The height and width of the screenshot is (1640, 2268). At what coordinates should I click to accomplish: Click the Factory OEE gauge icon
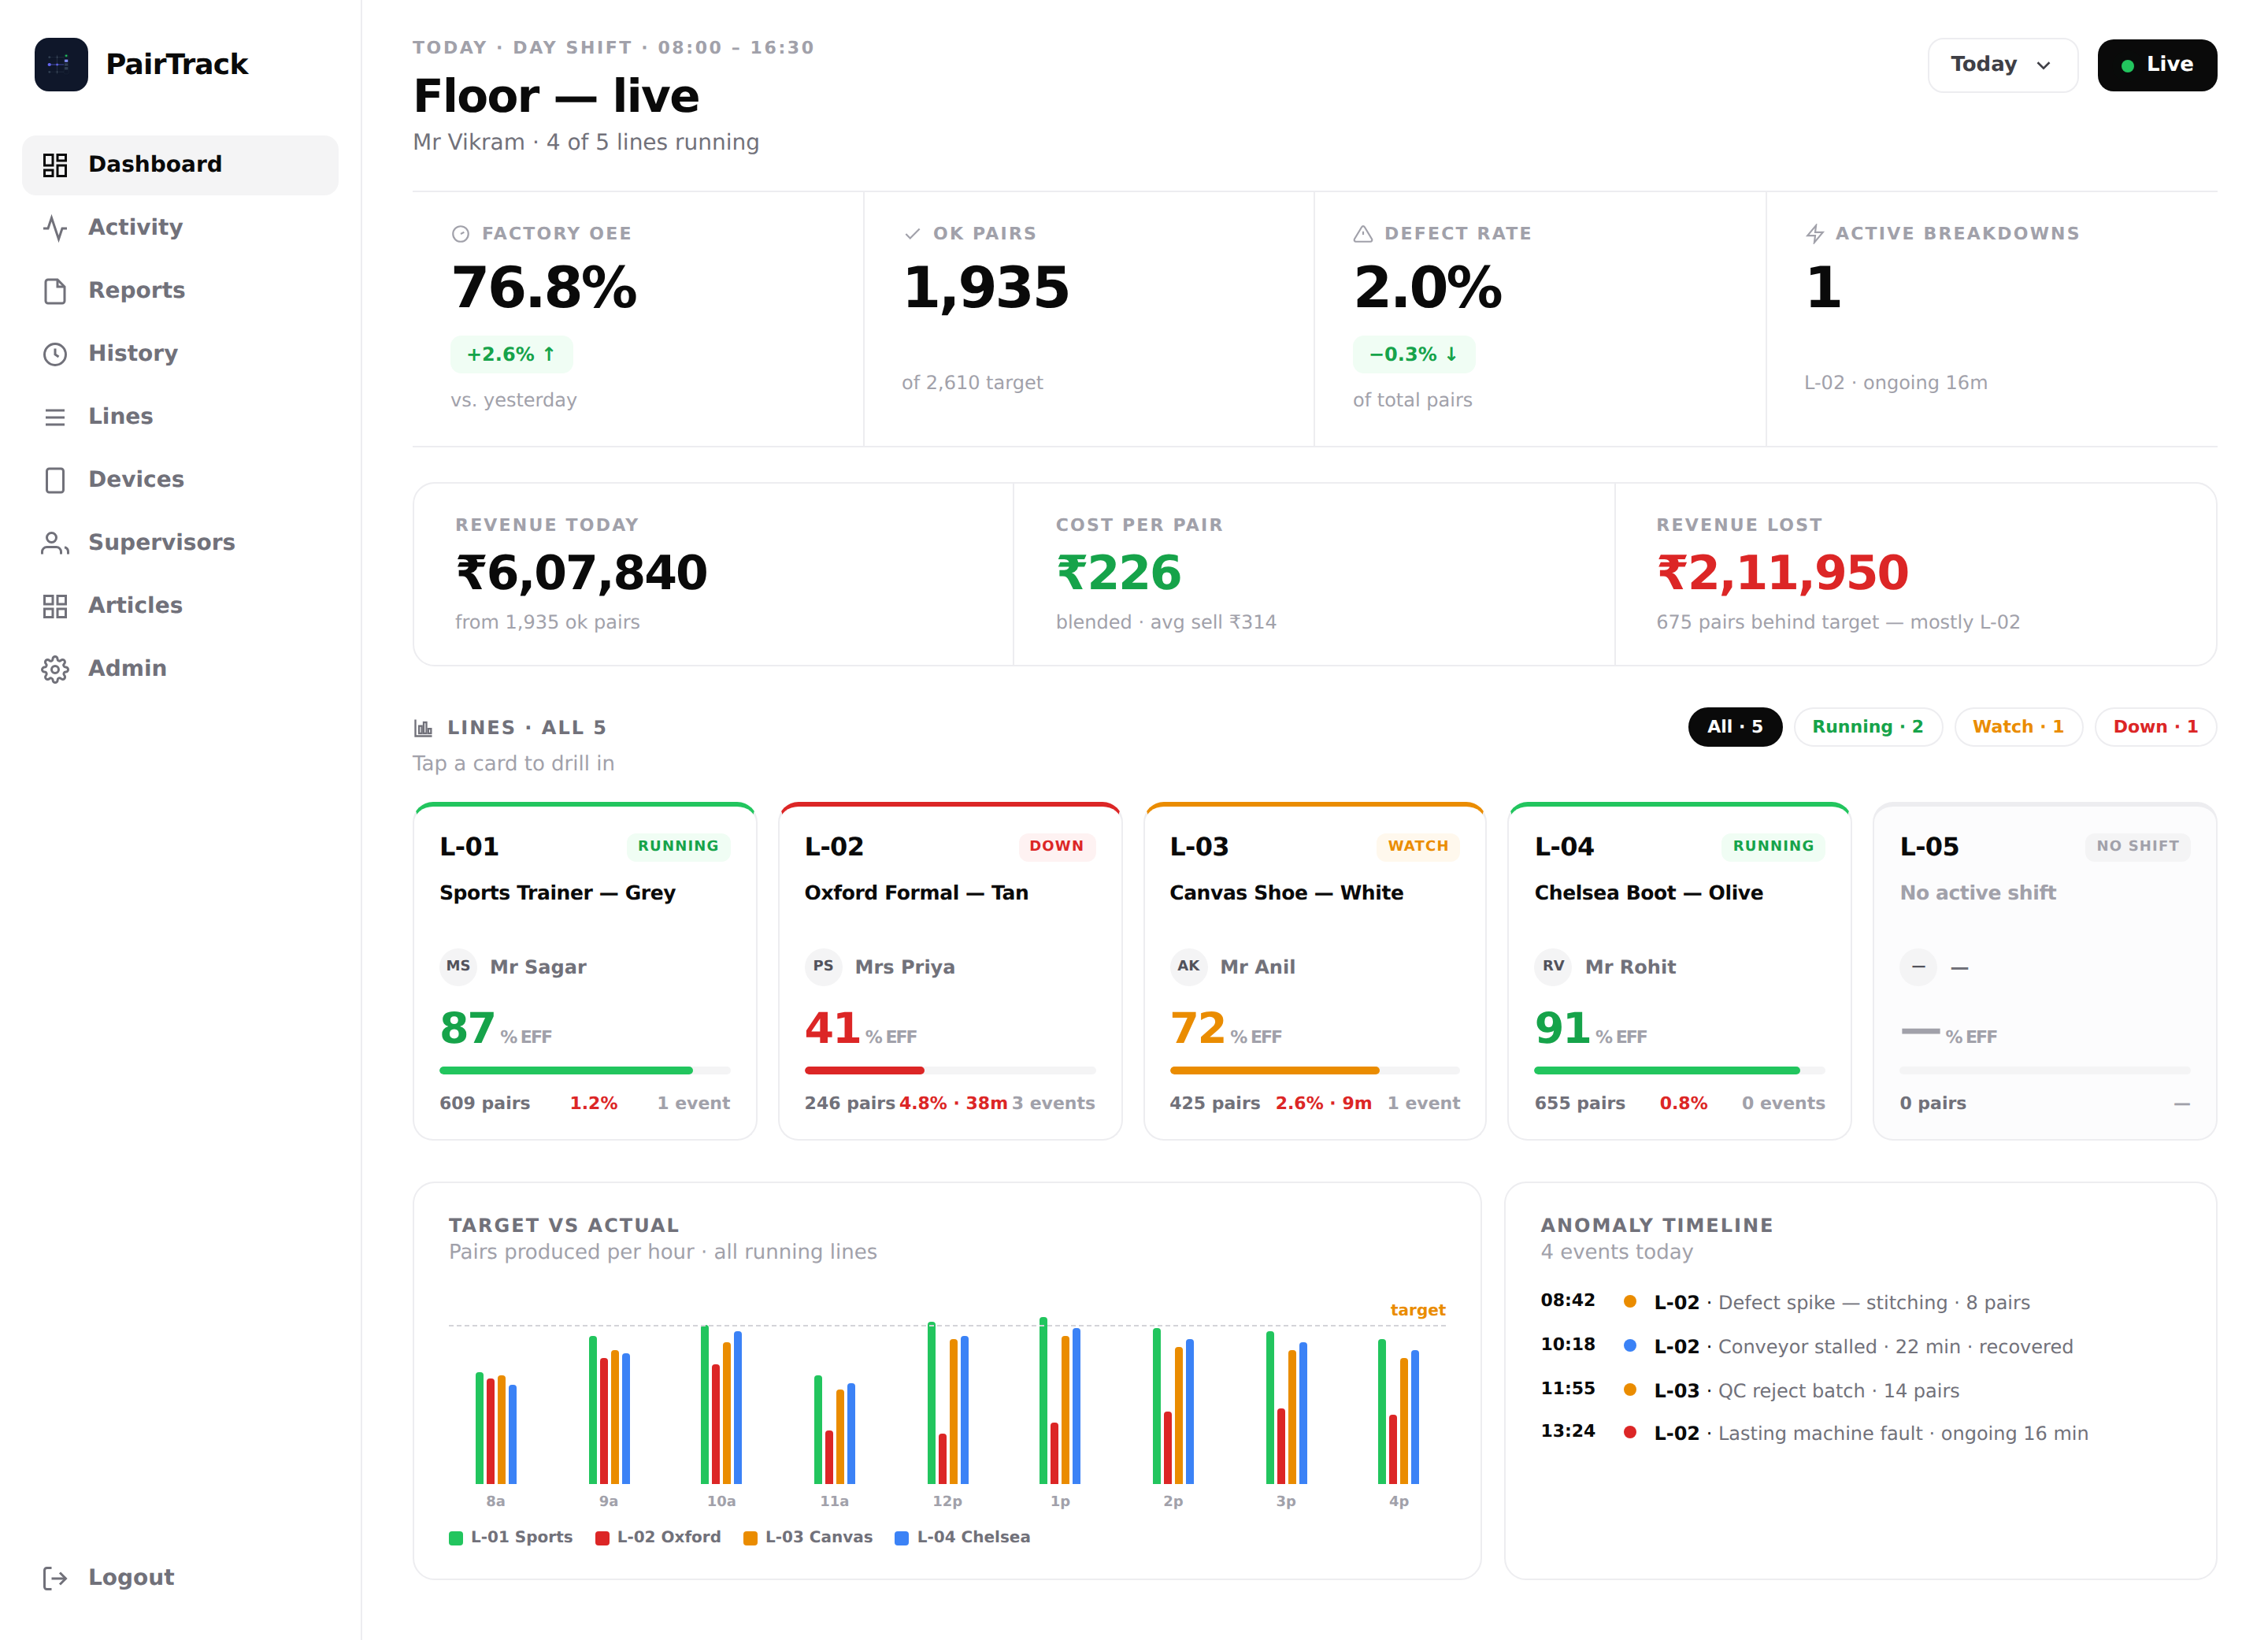[x=461, y=234]
